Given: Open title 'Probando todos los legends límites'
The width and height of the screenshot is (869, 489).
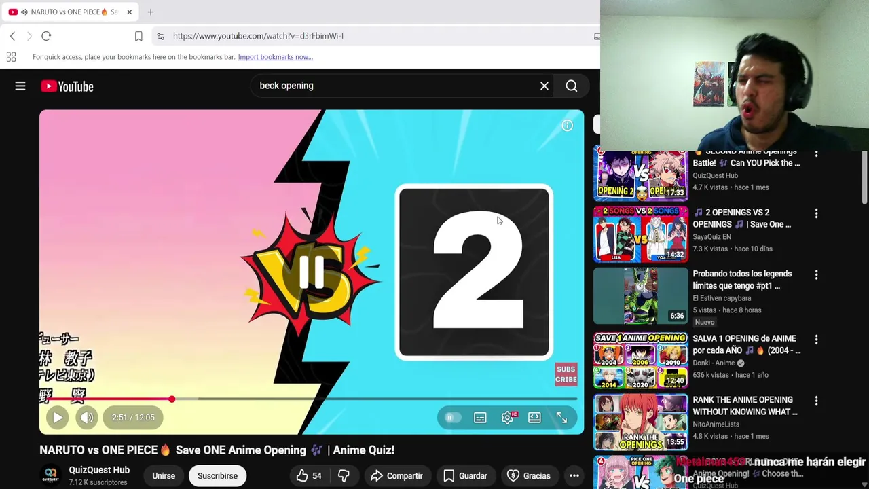Looking at the screenshot, I should coord(742,280).
